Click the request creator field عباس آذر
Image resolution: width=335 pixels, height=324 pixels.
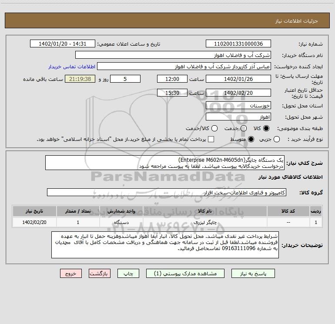pyautogui.click(x=184, y=67)
